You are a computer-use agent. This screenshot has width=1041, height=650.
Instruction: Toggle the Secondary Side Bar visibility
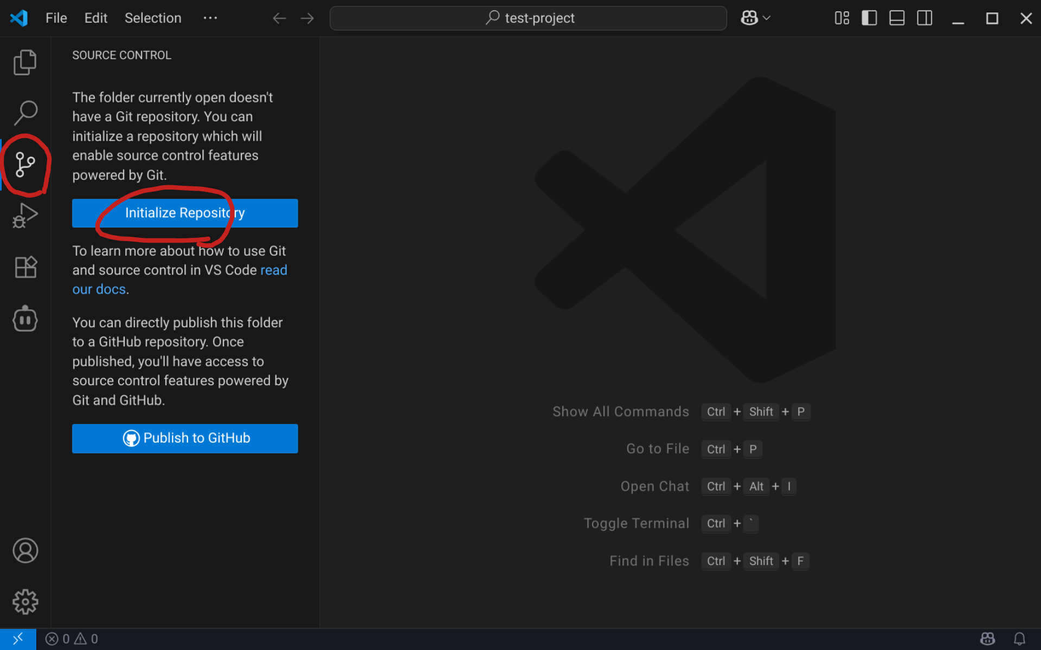[924, 18]
